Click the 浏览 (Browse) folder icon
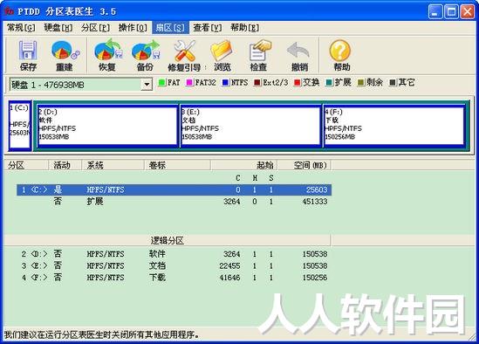This screenshot has width=479, height=344. coord(222,51)
